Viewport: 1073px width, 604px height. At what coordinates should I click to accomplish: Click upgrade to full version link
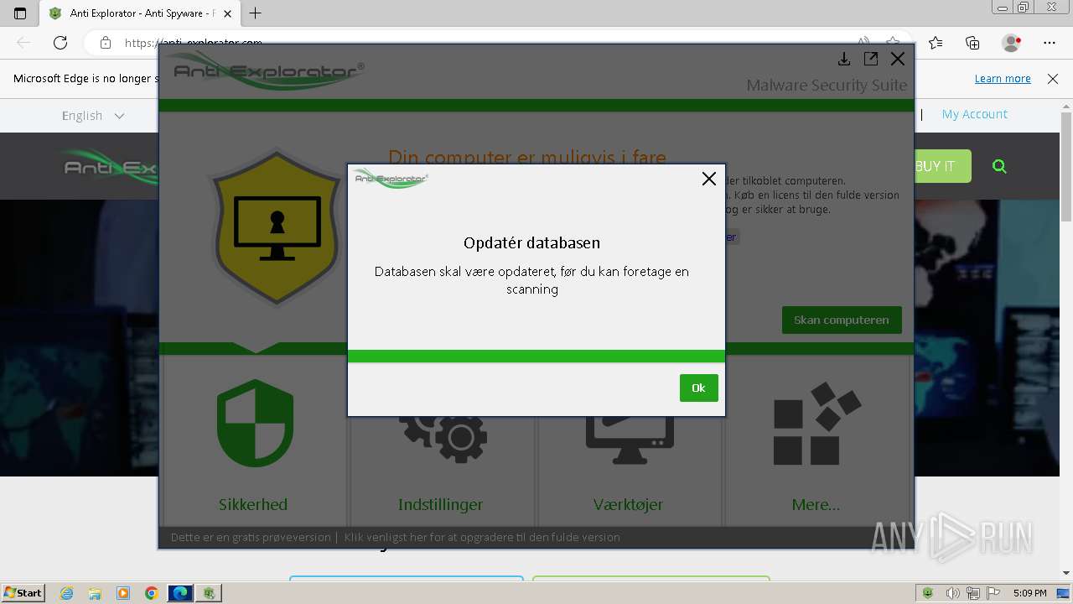[482, 537]
